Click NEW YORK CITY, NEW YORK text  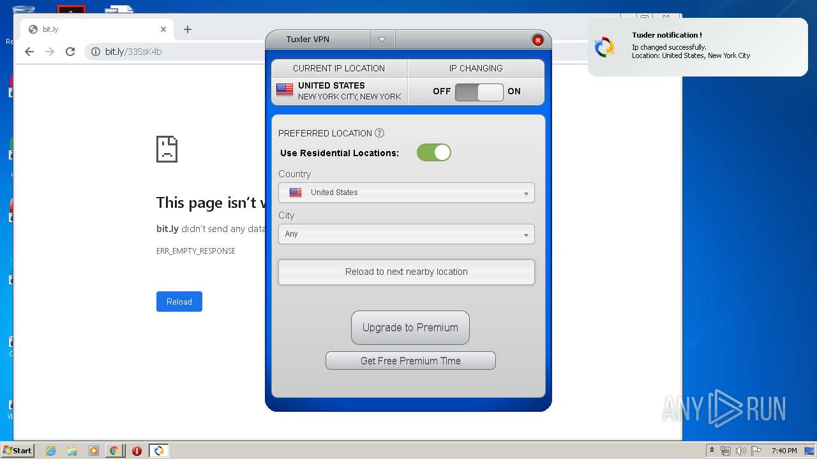click(350, 97)
